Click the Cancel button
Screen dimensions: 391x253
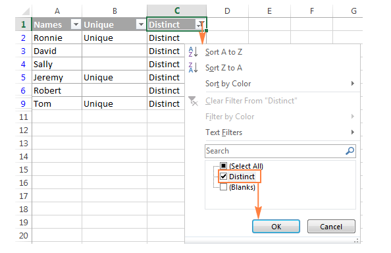coord(331,226)
